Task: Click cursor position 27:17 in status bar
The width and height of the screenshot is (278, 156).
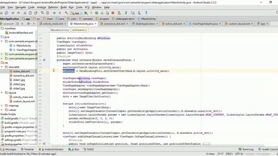Action: [220, 154]
